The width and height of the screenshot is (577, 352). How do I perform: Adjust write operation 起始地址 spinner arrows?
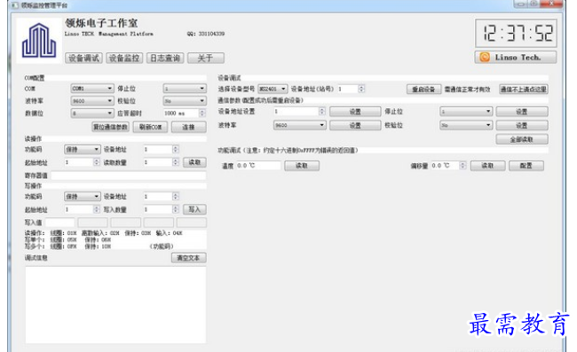[97, 209]
